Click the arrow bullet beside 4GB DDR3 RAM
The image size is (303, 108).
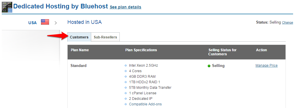click(x=126, y=77)
